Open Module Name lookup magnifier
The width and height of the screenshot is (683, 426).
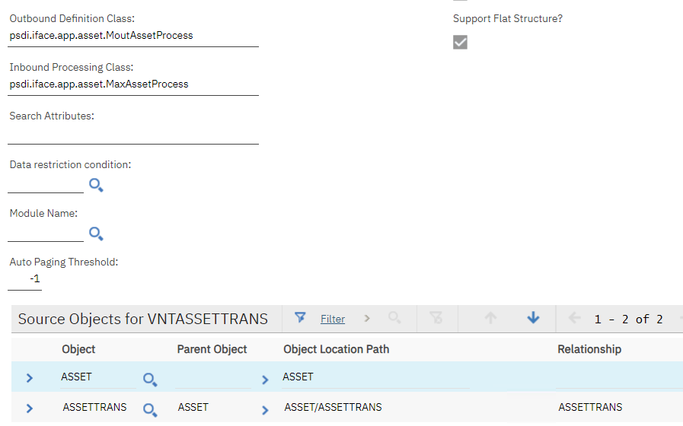96,234
